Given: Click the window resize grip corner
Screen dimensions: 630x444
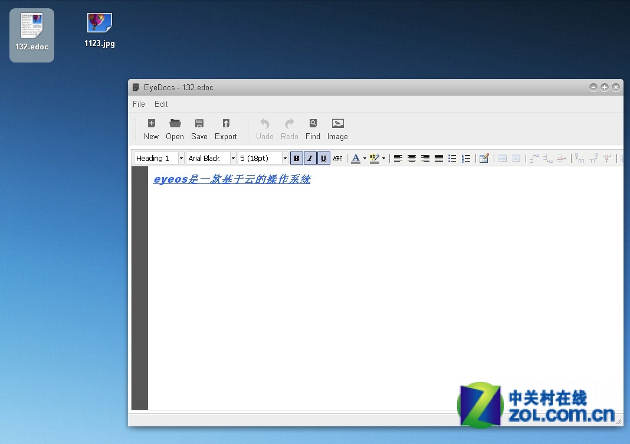Looking at the screenshot, I should pyautogui.click(x=619, y=422).
